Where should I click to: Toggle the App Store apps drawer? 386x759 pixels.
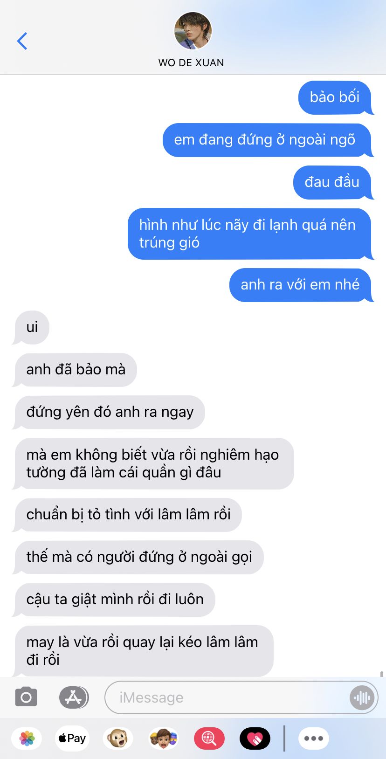point(74,697)
